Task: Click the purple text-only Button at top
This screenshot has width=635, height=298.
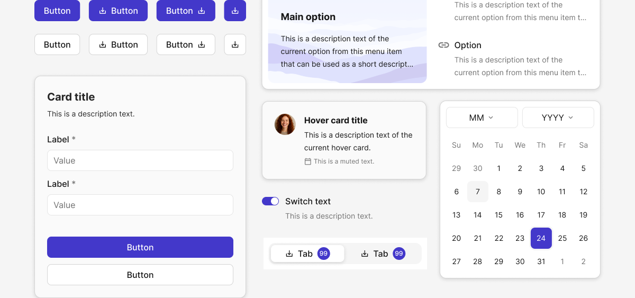Action: [x=57, y=11]
